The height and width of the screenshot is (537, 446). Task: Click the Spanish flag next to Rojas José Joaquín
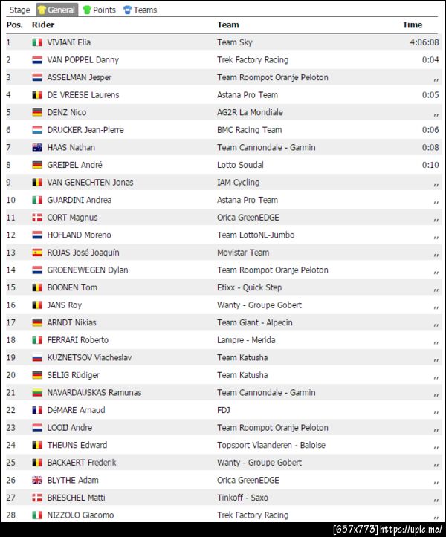click(37, 253)
